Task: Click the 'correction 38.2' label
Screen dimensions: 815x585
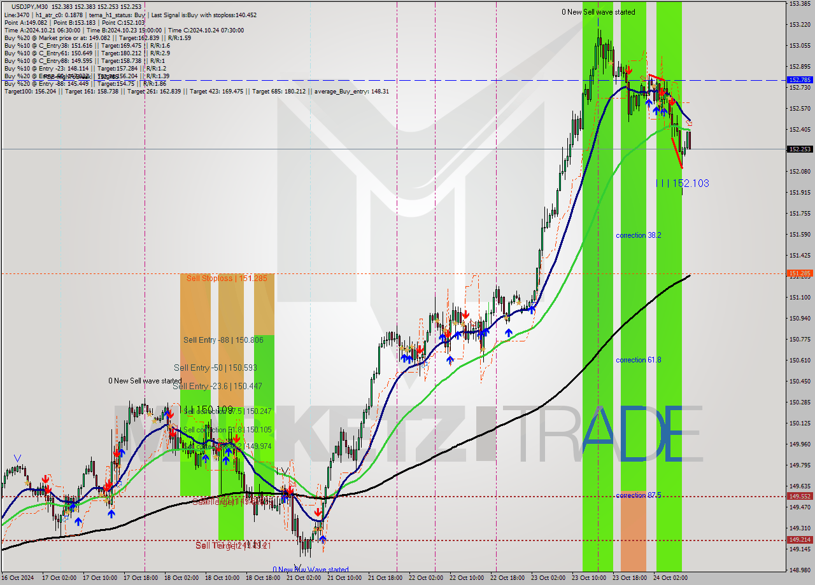Action: click(x=638, y=235)
